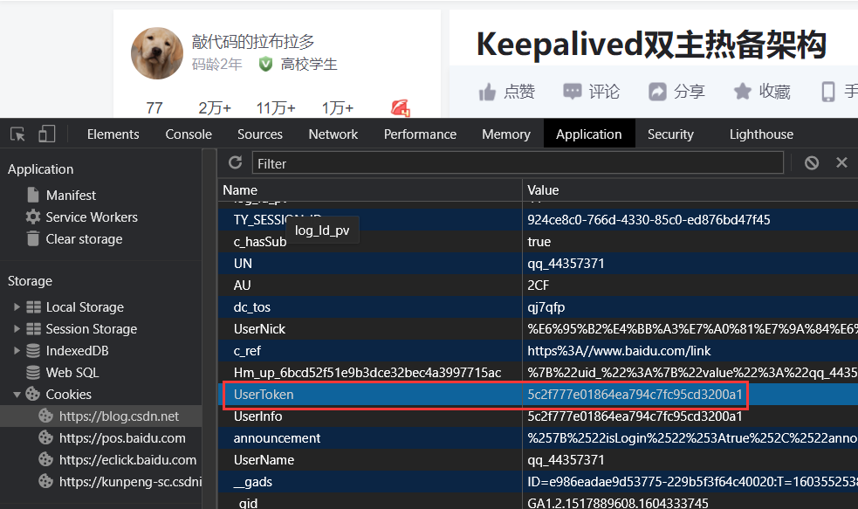Click the cookie icon beside https://pos.baidu.com
858x509 pixels.
pyautogui.click(x=47, y=437)
